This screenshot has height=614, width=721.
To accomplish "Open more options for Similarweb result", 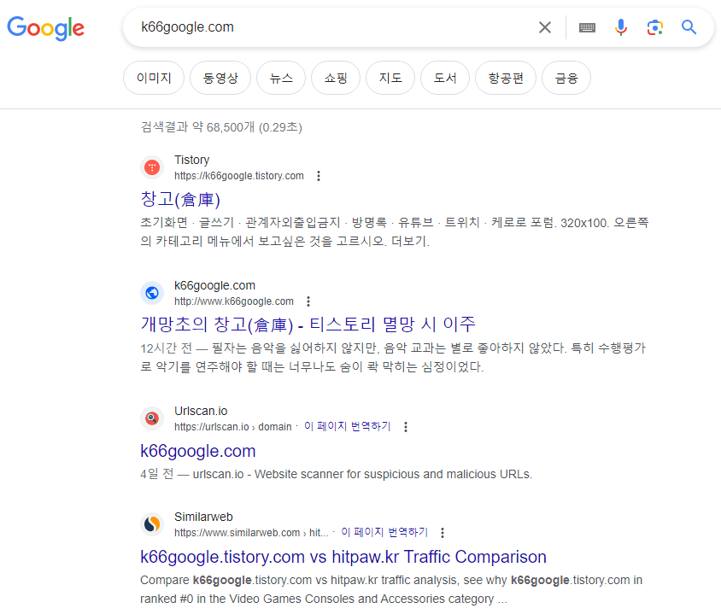I will coord(443,533).
